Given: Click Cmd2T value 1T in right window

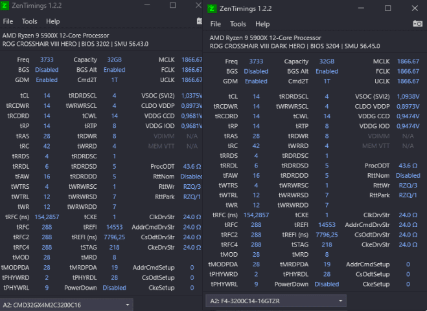Looking at the screenshot, I should click(327, 81).
